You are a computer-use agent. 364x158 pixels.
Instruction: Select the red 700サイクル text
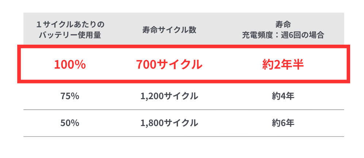coord(169,65)
